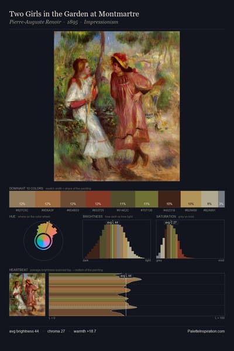
Task: Click the "DOMINANT 10 COLORS" heading
Action: click(26, 188)
